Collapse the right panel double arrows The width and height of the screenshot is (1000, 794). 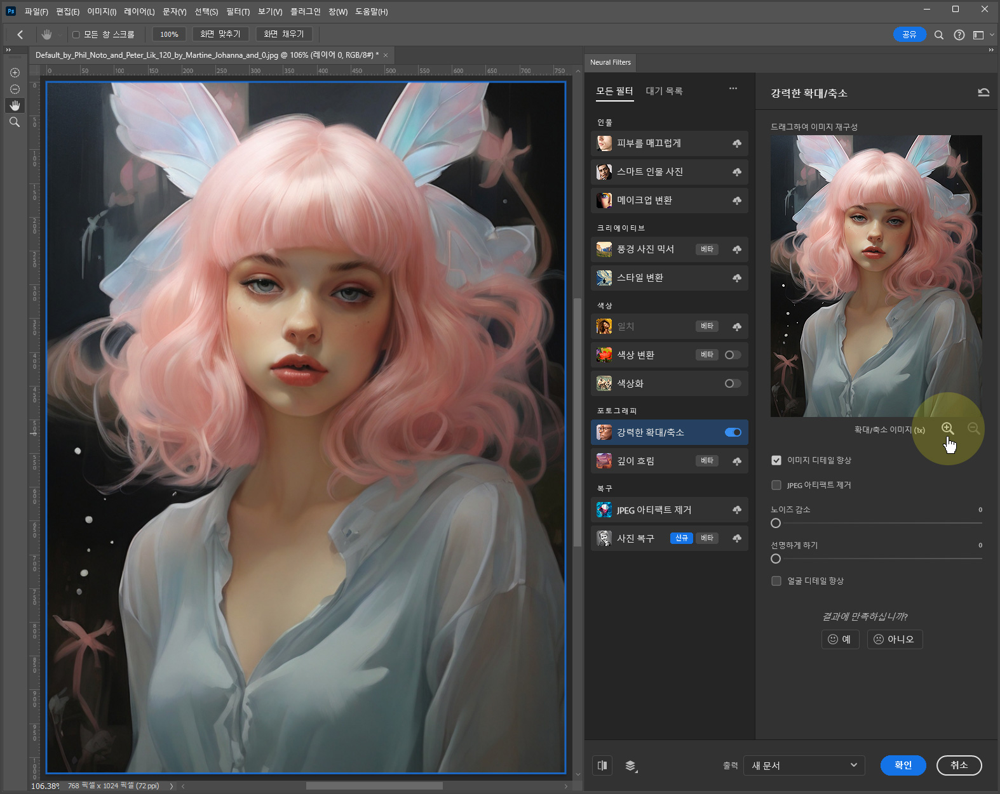(991, 50)
